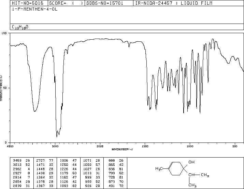Click the HIT-NO=5016 header cell

pyautogui.click(x=28, y=3)
